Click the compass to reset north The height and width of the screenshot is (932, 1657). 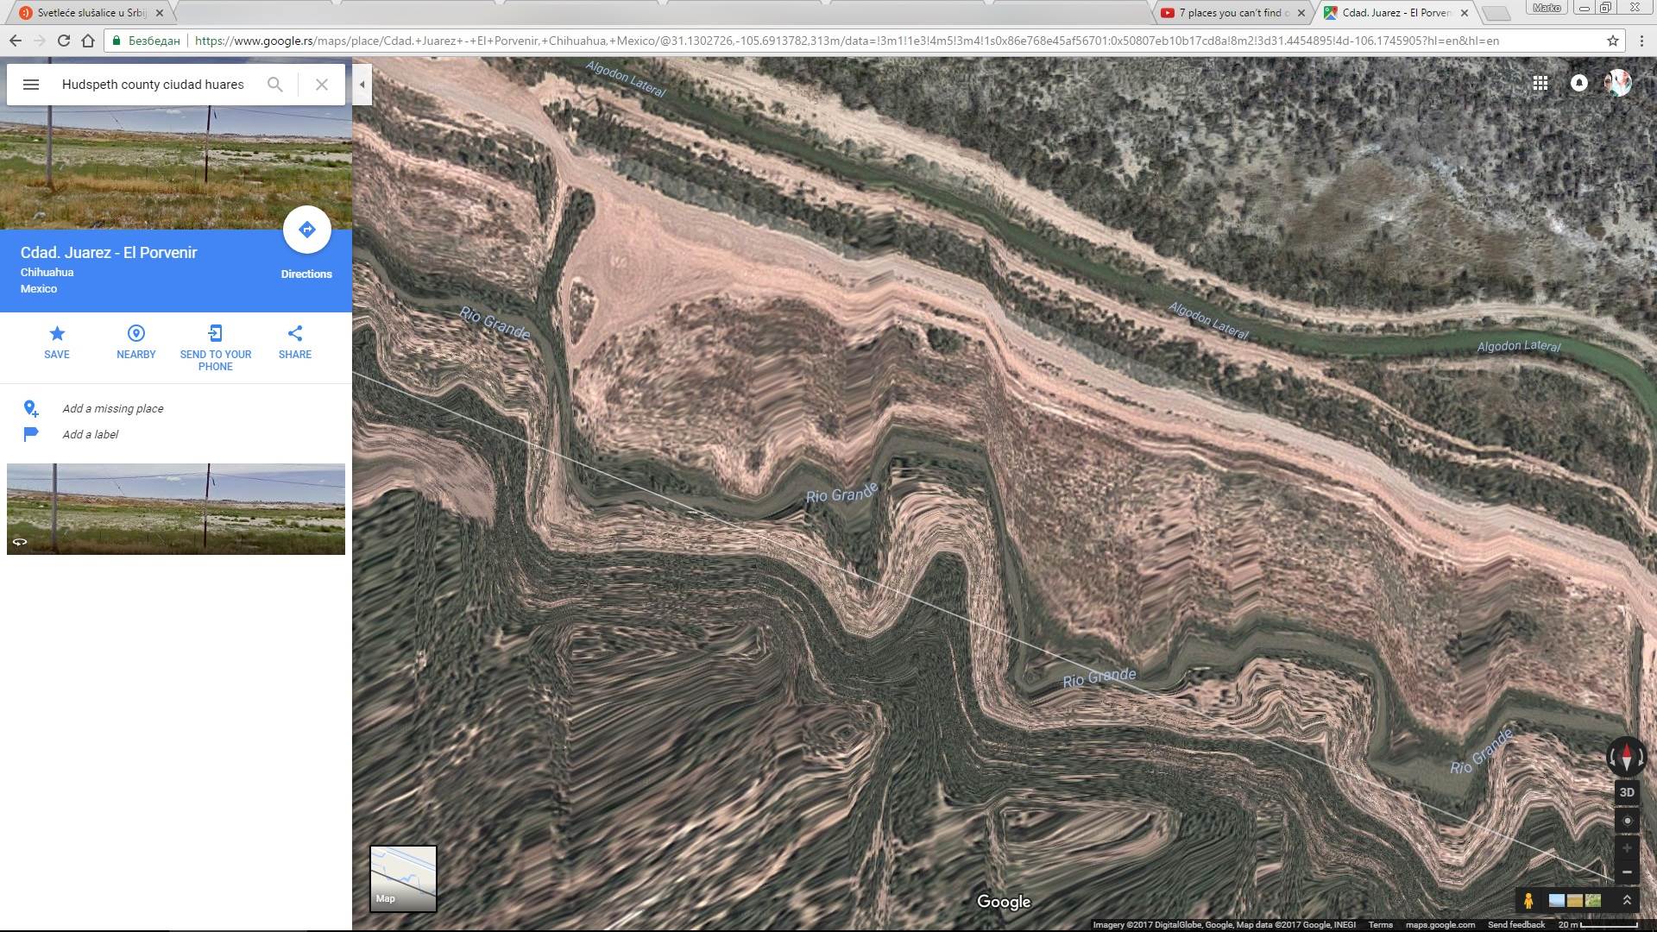(1627, 757)
